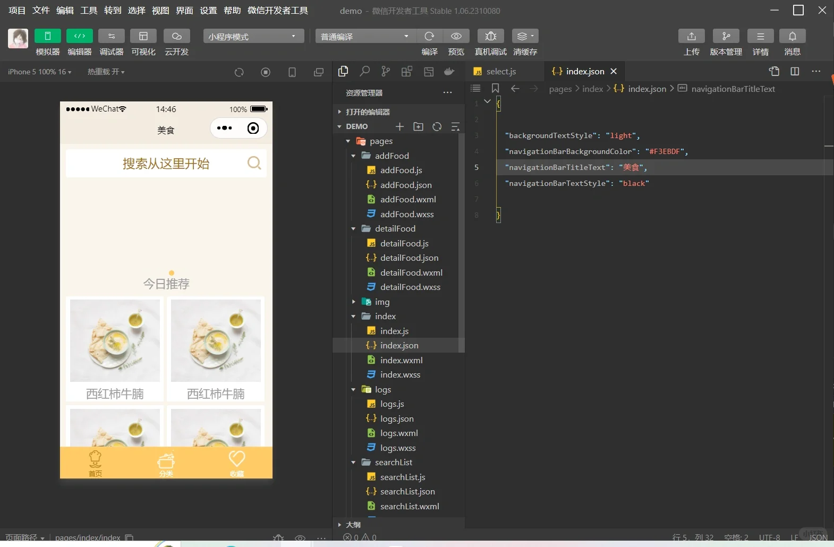Open the mini program mode (小程序模式) dropdown
This screenshot has width=834, height=547.
point(253,36)
